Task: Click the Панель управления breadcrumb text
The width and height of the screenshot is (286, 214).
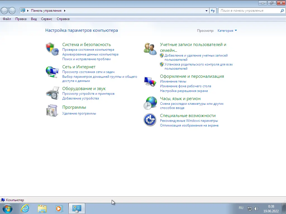Action: pos(46,11)
